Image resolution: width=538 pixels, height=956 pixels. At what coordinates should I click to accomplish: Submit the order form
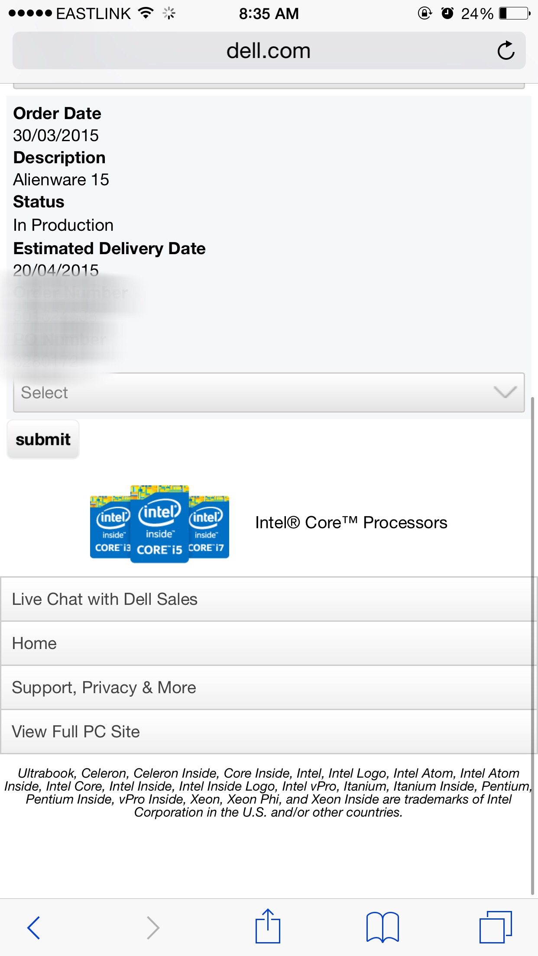[x=43, y=439]
